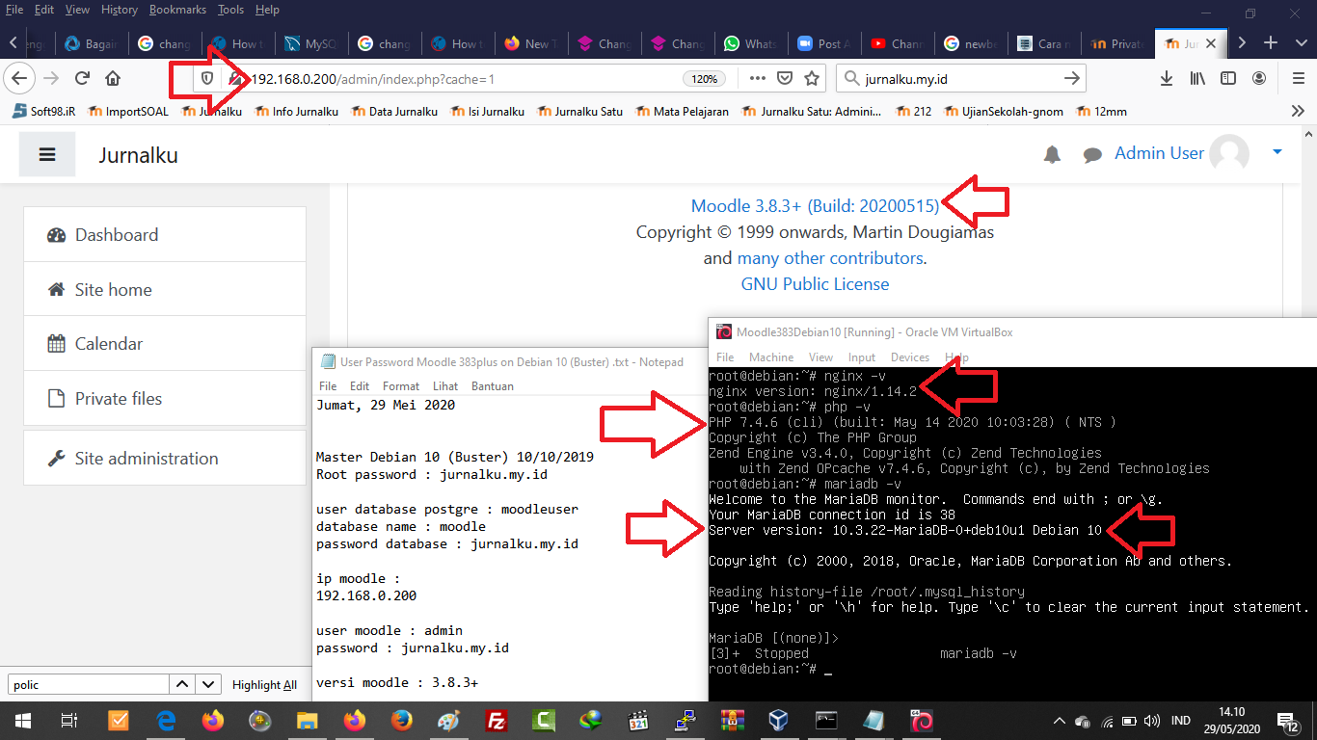The width and height of the screenshot is (1317, 740).
Task: Save page to Pocket icon
Action: point(785,78)
